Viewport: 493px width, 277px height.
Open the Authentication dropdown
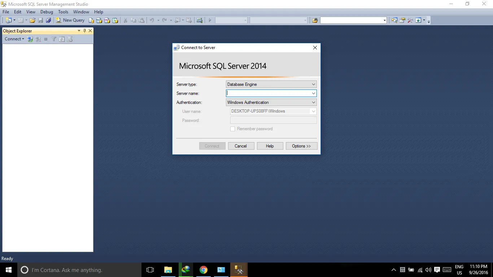(271, 102)
